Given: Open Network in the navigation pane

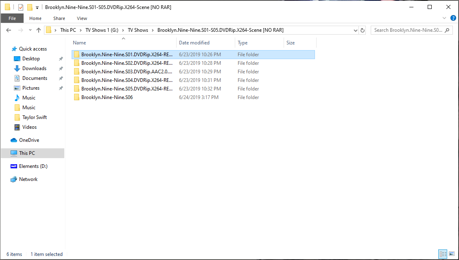Looking at the screenshot, I should pos(28,179).
